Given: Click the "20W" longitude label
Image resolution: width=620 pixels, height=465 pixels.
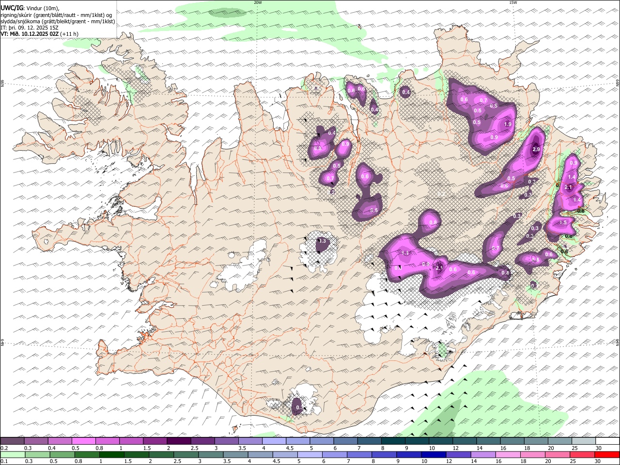Looking at the screenshot, I should (258, 2).
